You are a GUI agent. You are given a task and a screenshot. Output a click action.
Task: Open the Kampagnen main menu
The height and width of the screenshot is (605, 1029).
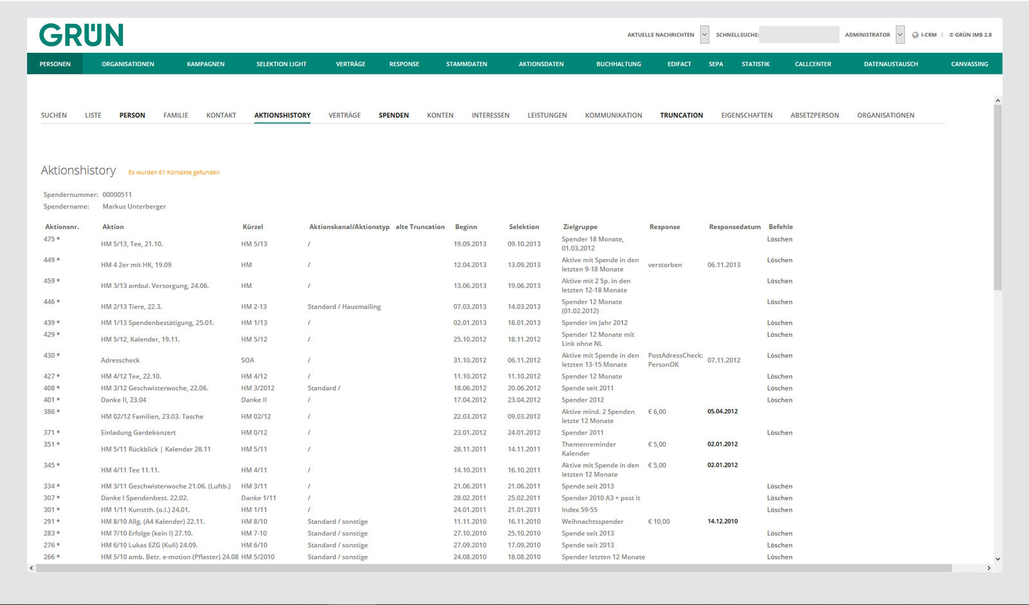tap(206, 64)
